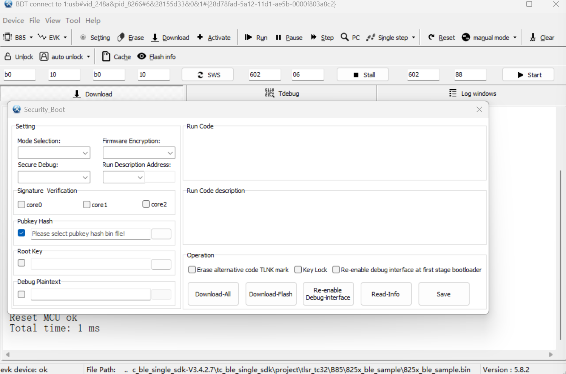Open the Tool menu
This screenshot has width=566, height=374.
coord(72,20)
